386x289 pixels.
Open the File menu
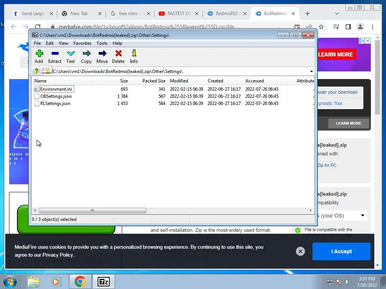(37, 43)
